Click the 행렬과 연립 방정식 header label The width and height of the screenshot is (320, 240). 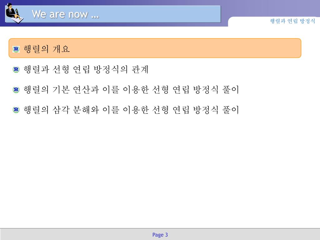click(x=292, y=21)
